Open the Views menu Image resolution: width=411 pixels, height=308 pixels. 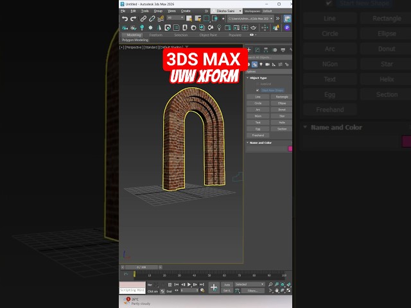point(171,11)
